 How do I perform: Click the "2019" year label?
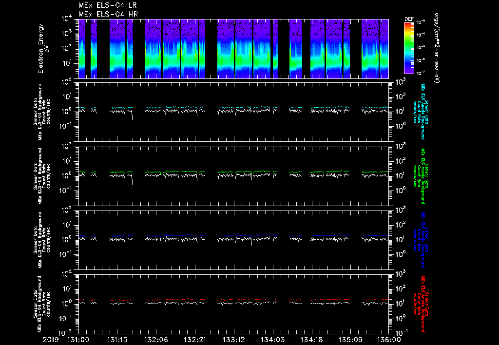(51, 340)
